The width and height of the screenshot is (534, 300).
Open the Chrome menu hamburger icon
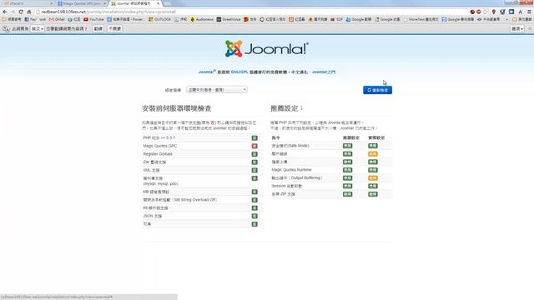click(x=529, y=12)
